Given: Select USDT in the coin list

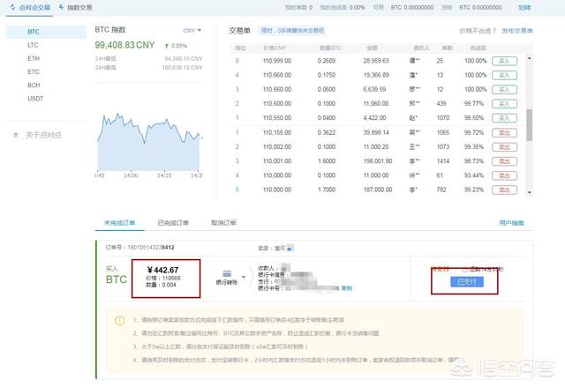Looking at the screenshot, I should pos(35,98).
